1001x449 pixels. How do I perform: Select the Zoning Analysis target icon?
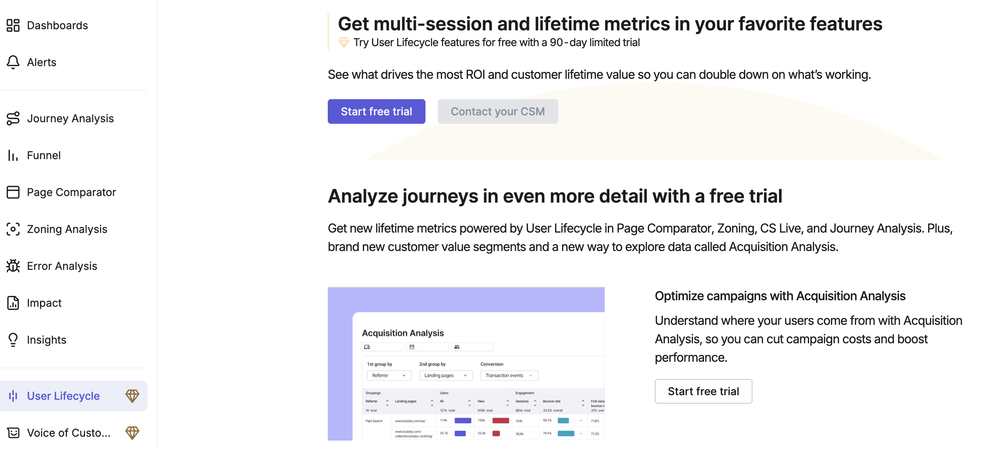coord(13,229)
